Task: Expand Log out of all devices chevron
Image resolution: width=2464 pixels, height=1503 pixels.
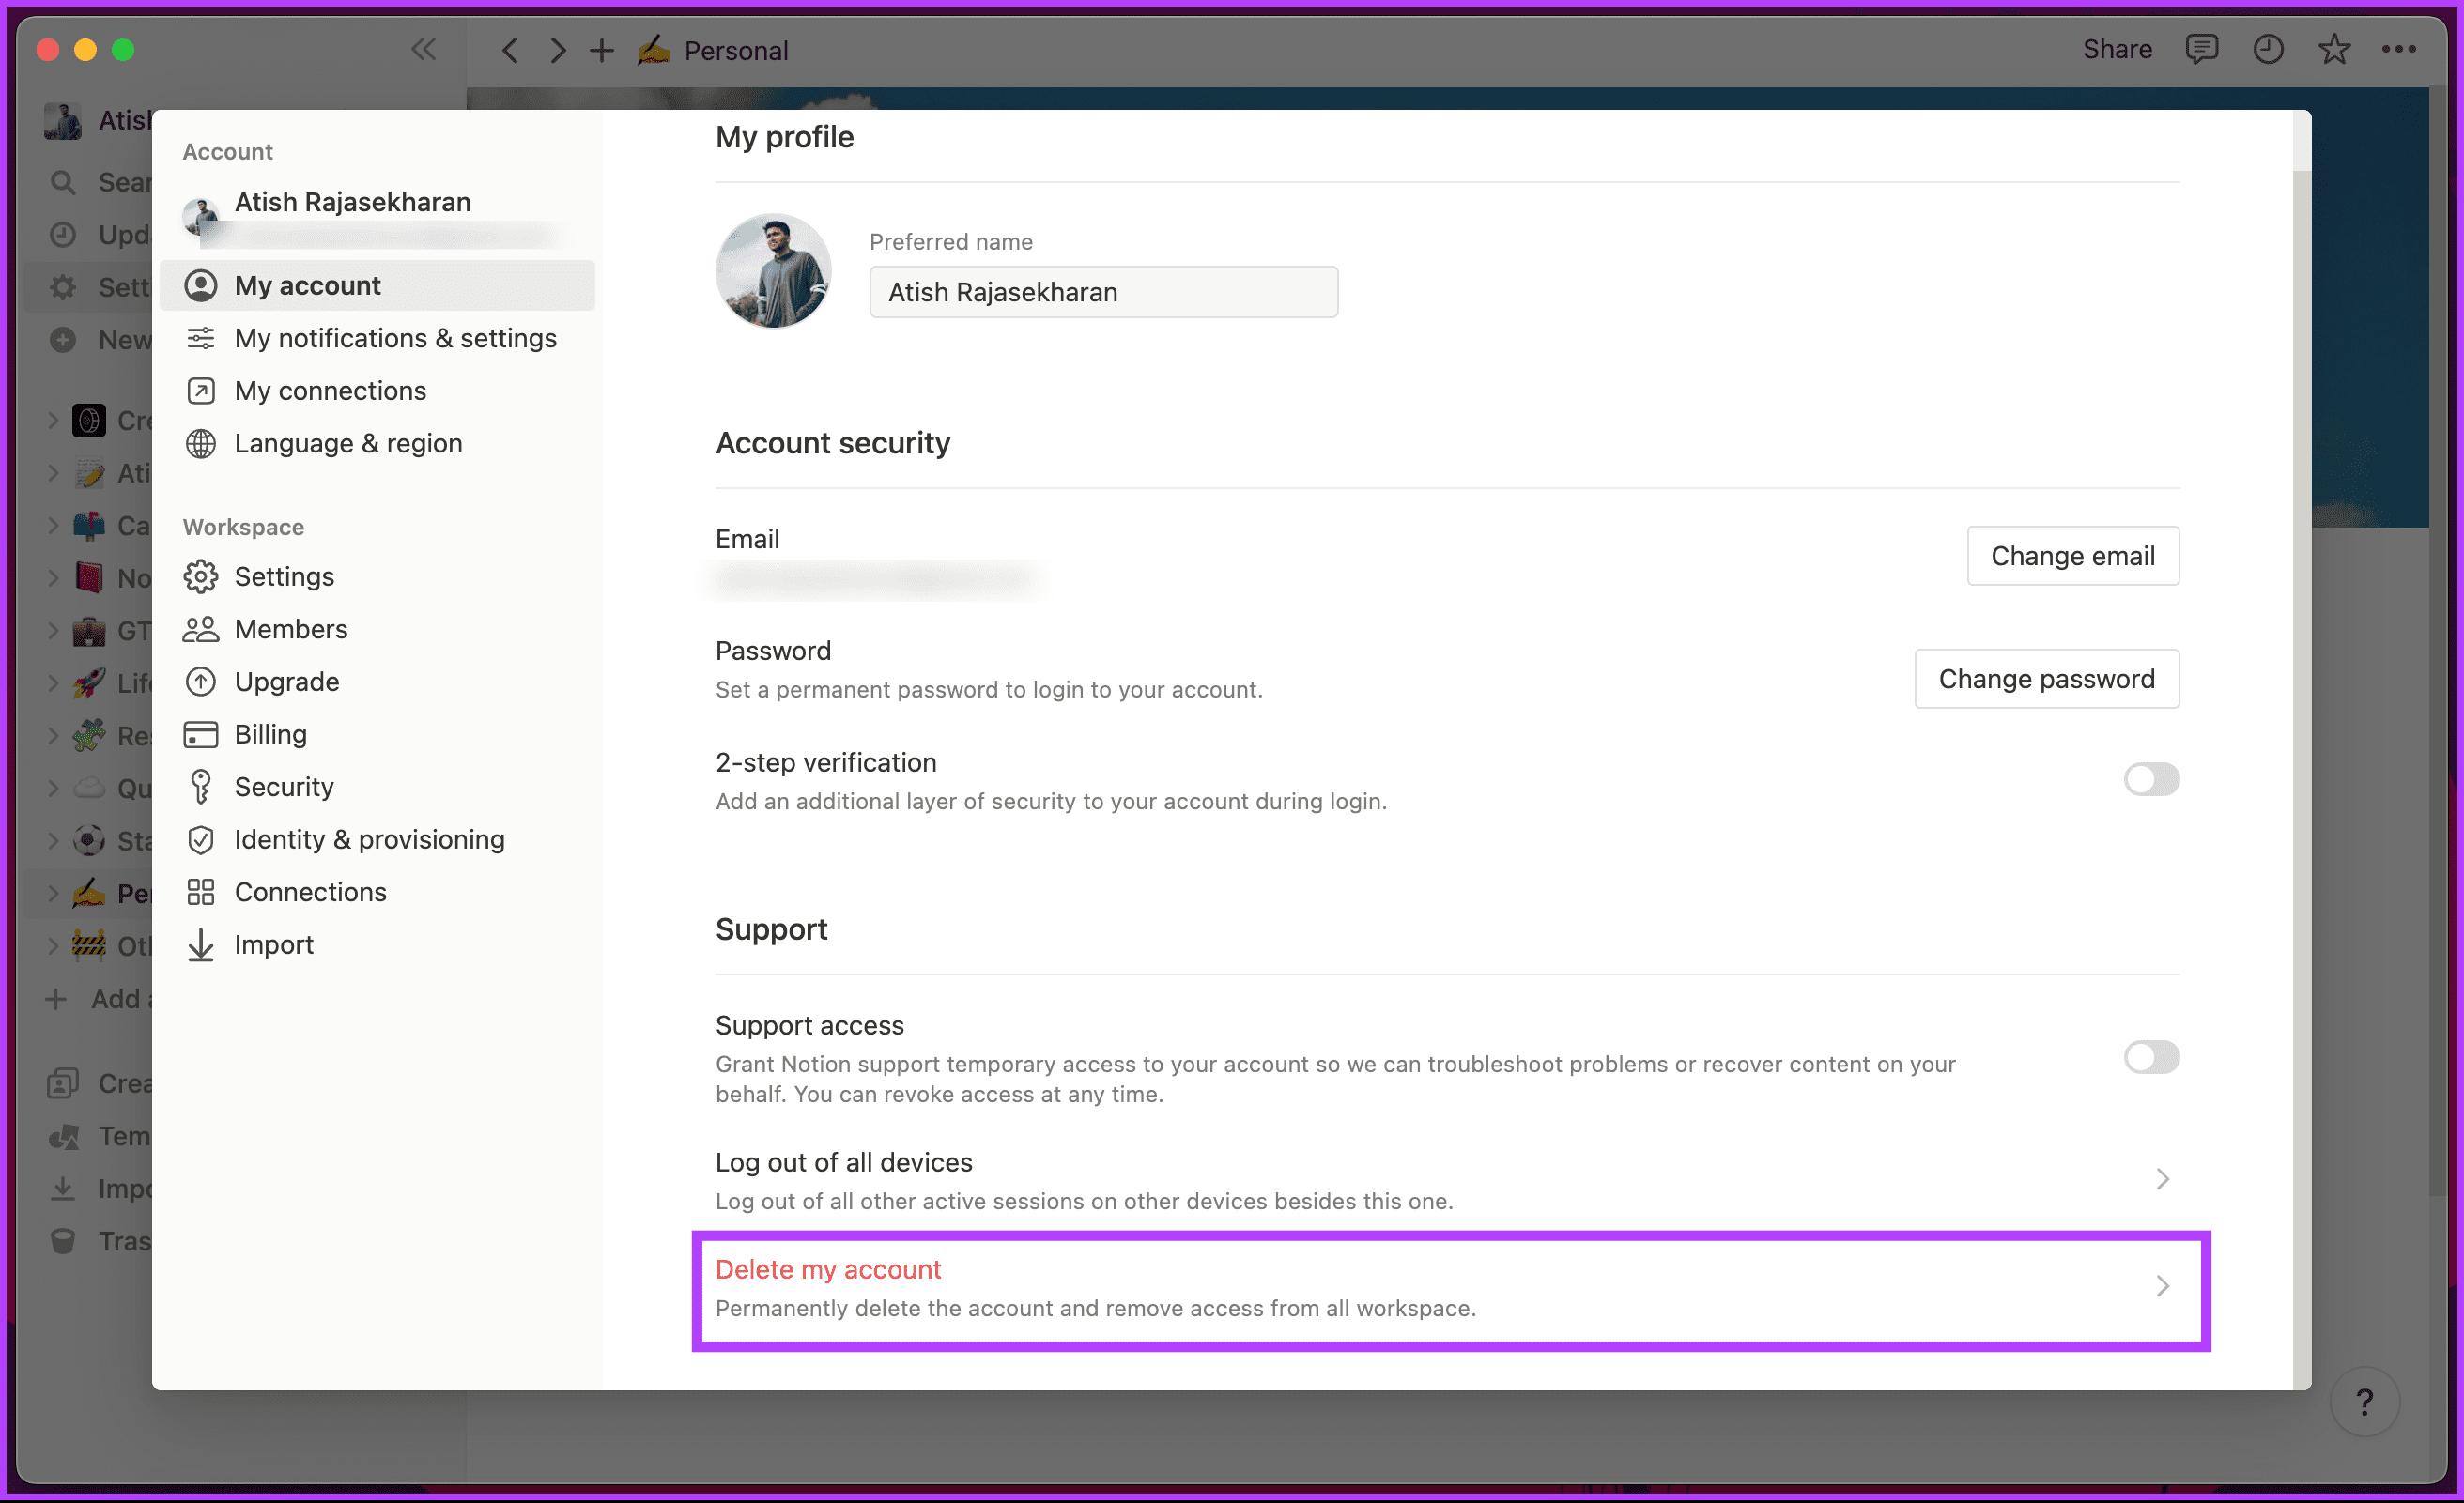Action: coord(2162,1179)
